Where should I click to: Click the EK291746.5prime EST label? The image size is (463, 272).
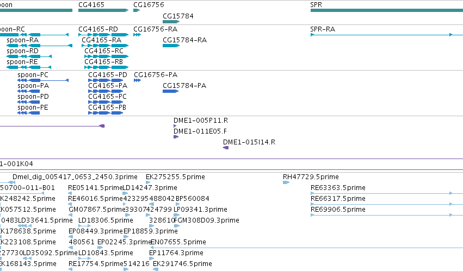pos(182,264)
